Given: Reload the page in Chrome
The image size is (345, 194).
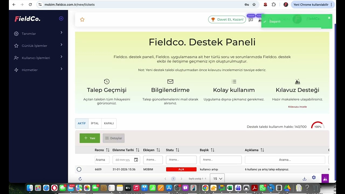Looking at the screenshot, I should click(x=30, y=5).
